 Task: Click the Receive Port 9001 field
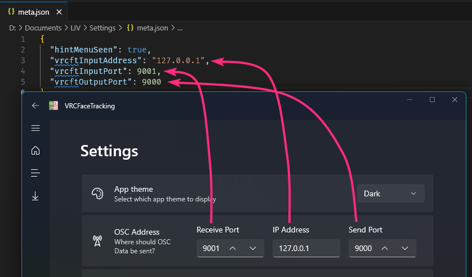click(x=230, y=248)
